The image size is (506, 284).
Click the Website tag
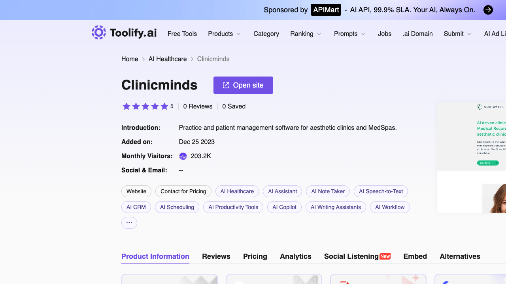[136, 191]
